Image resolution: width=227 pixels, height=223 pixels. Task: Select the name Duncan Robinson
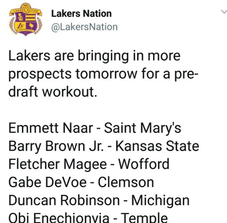[x=64, y=200]
